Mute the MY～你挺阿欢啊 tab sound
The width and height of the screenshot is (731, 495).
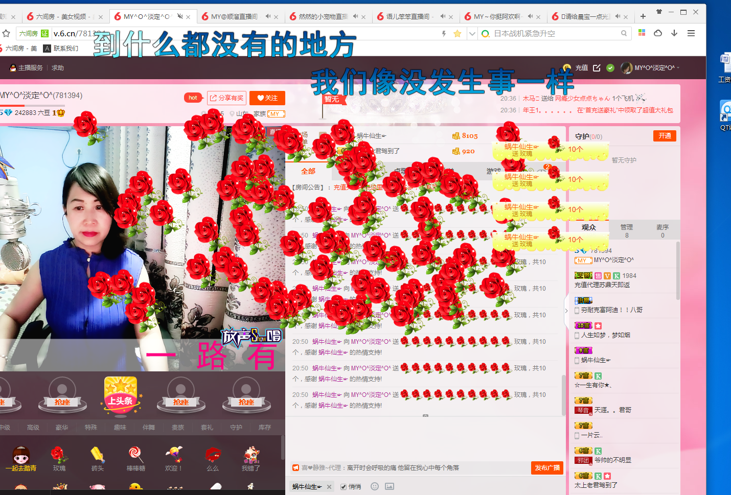pos(530,16)
